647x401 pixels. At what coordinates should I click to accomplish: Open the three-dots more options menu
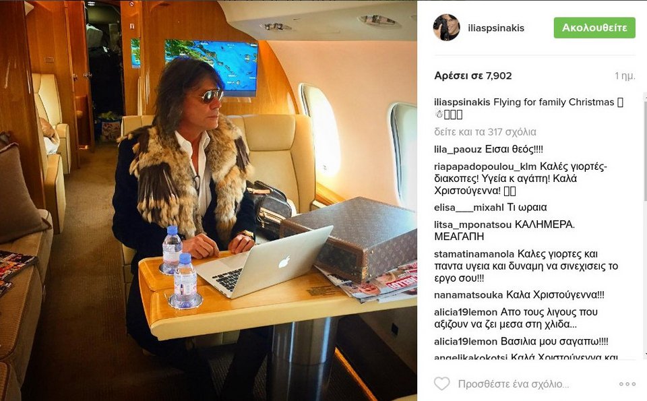pyautogui.click(x=627, y=384)
